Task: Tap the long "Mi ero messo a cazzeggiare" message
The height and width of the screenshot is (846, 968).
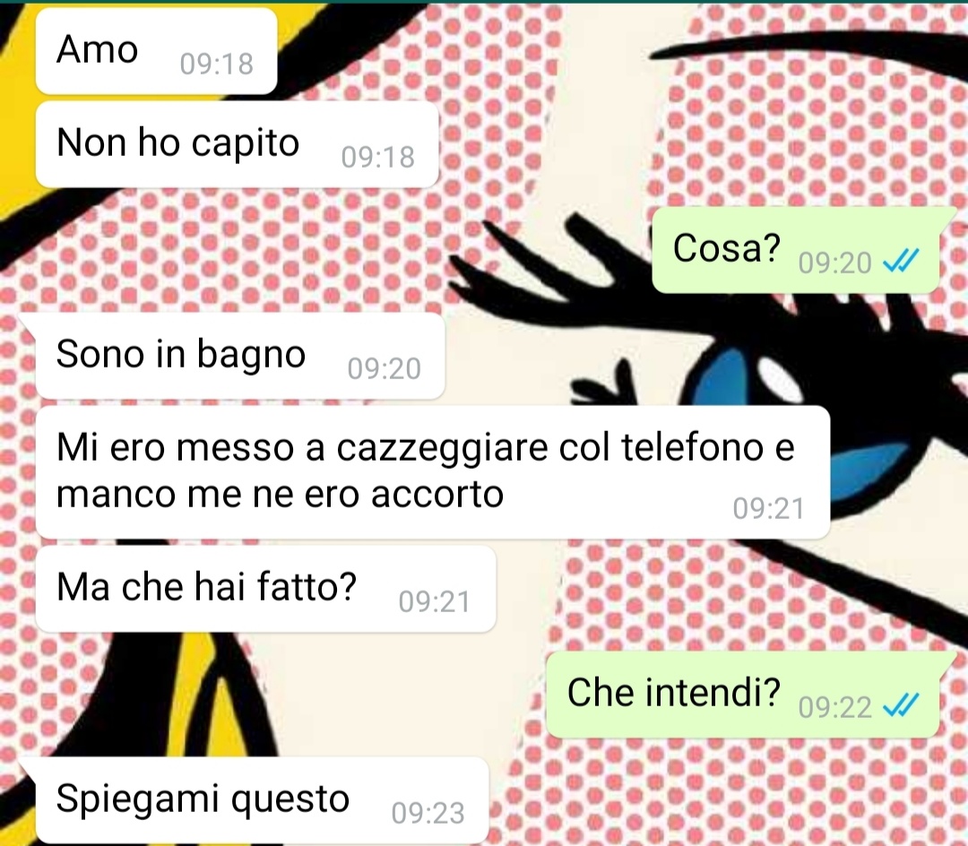Action: pos(433,472)
